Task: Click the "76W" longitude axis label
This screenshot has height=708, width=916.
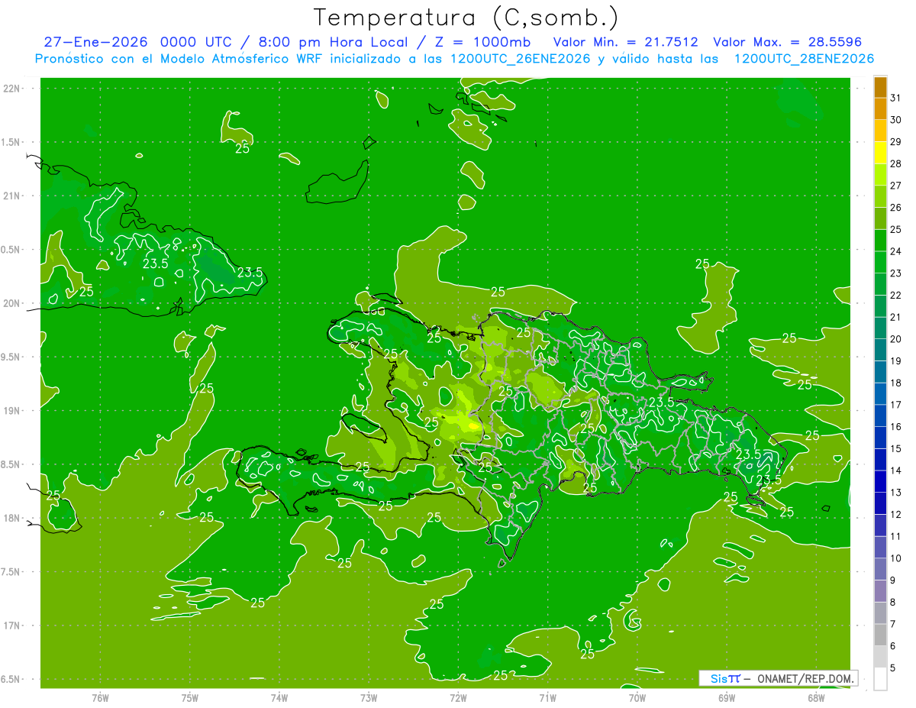Action: point(100,698)
